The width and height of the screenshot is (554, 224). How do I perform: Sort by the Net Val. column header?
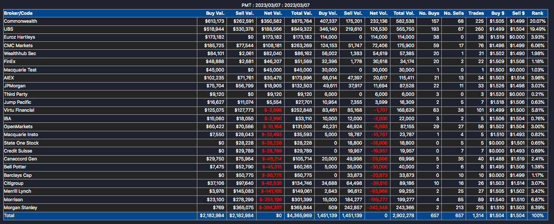pyautogui.click(x=273, y=13)
